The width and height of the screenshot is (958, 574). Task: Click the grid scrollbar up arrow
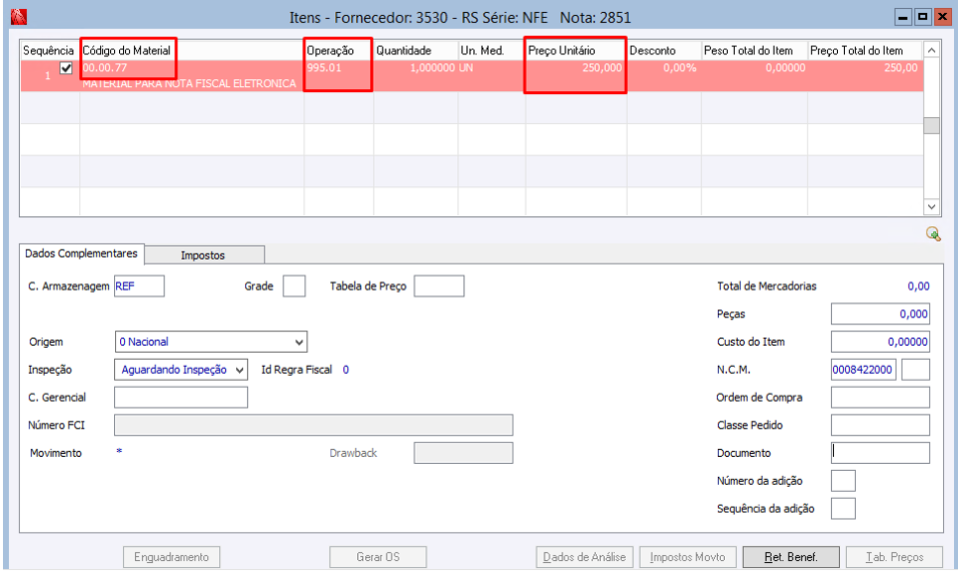(x=931, y=51)
